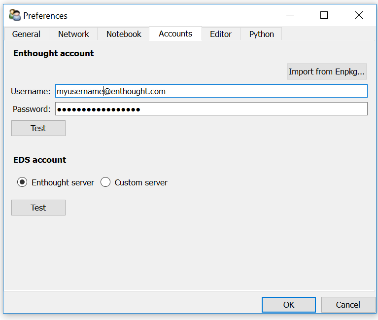Minimize the Preferences window
The width and height of the screenshot is (378, 320).
(289, 15)
